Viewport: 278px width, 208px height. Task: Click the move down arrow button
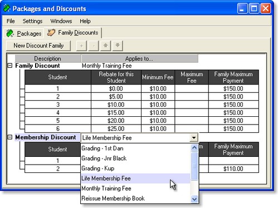tap(118, 46)
